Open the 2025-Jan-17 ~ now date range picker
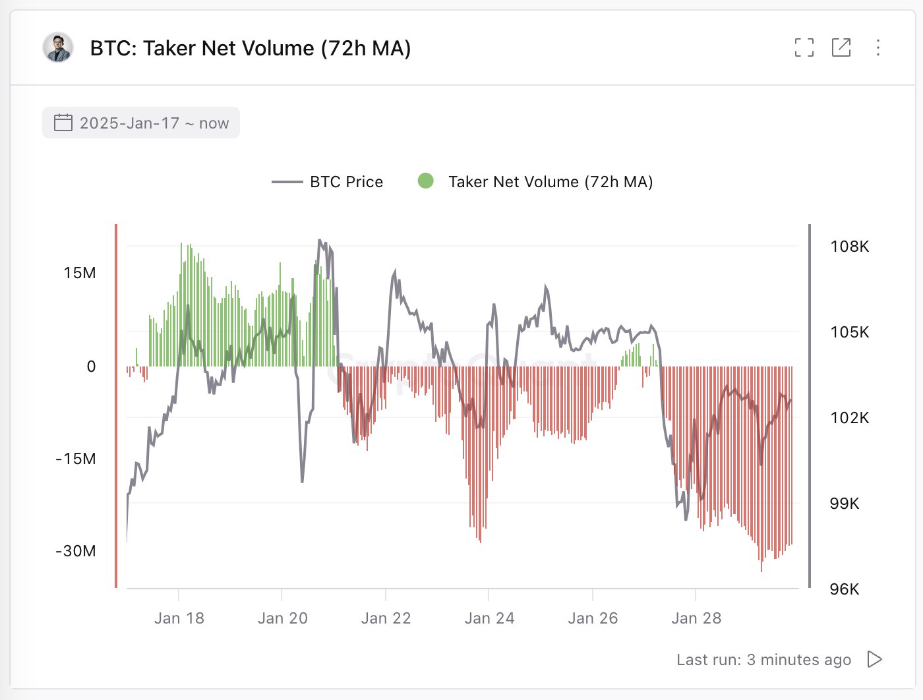The width and height of the screenshot is (923, 700). coord(141,123)
